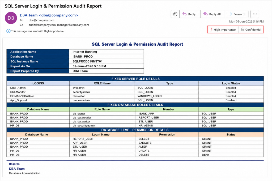Select the securityadmin role cell

coord(102,92)
